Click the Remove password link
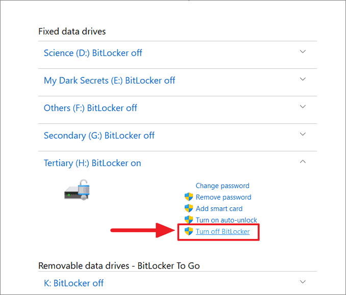This screenshot has width=346, height=295. [224, 197]
